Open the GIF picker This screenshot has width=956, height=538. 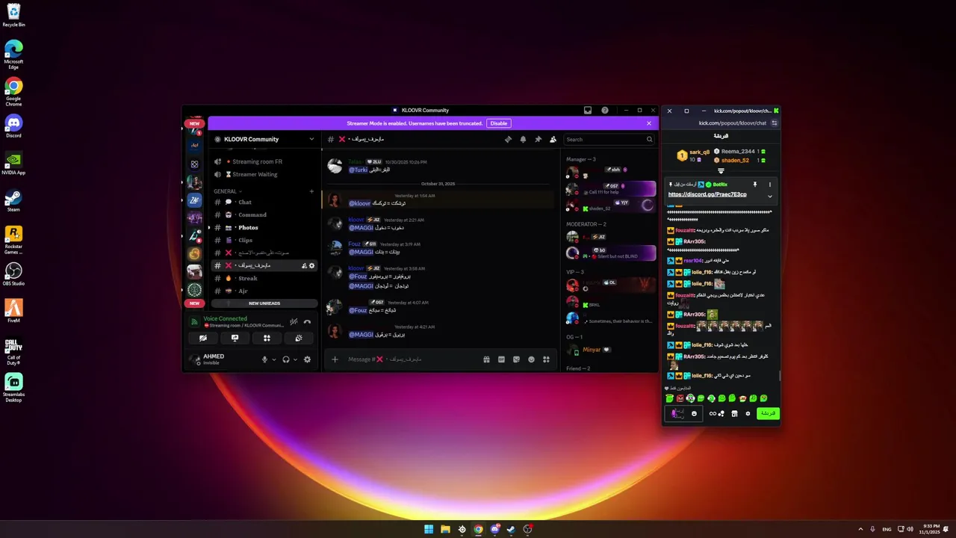pos(501,359)
